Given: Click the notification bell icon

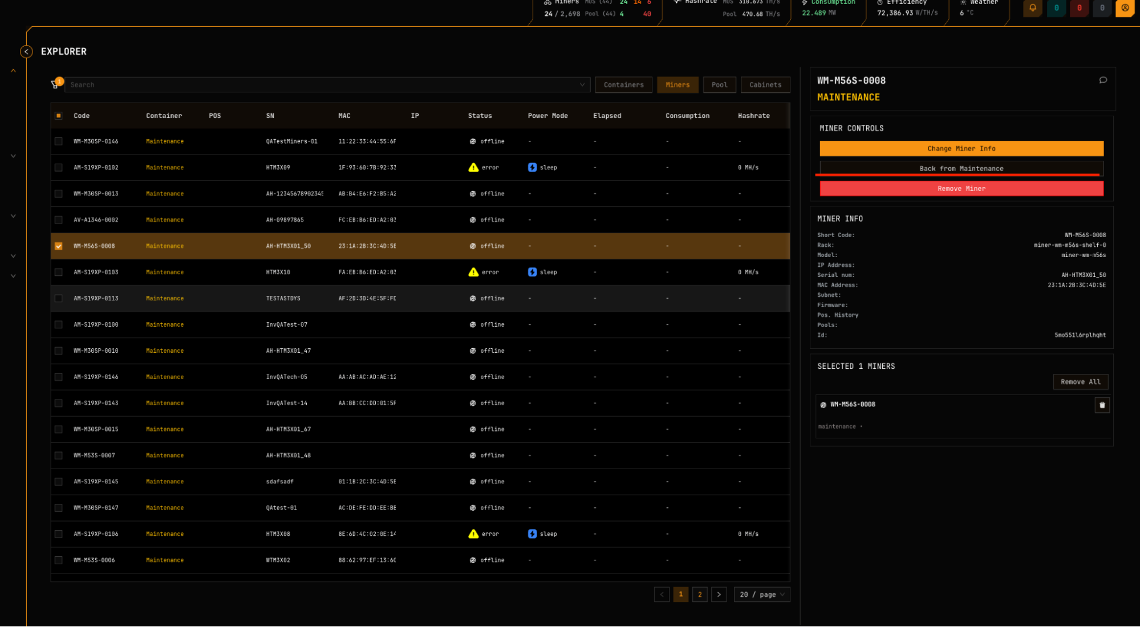Looking at the screenshot, I should 1032,8.
